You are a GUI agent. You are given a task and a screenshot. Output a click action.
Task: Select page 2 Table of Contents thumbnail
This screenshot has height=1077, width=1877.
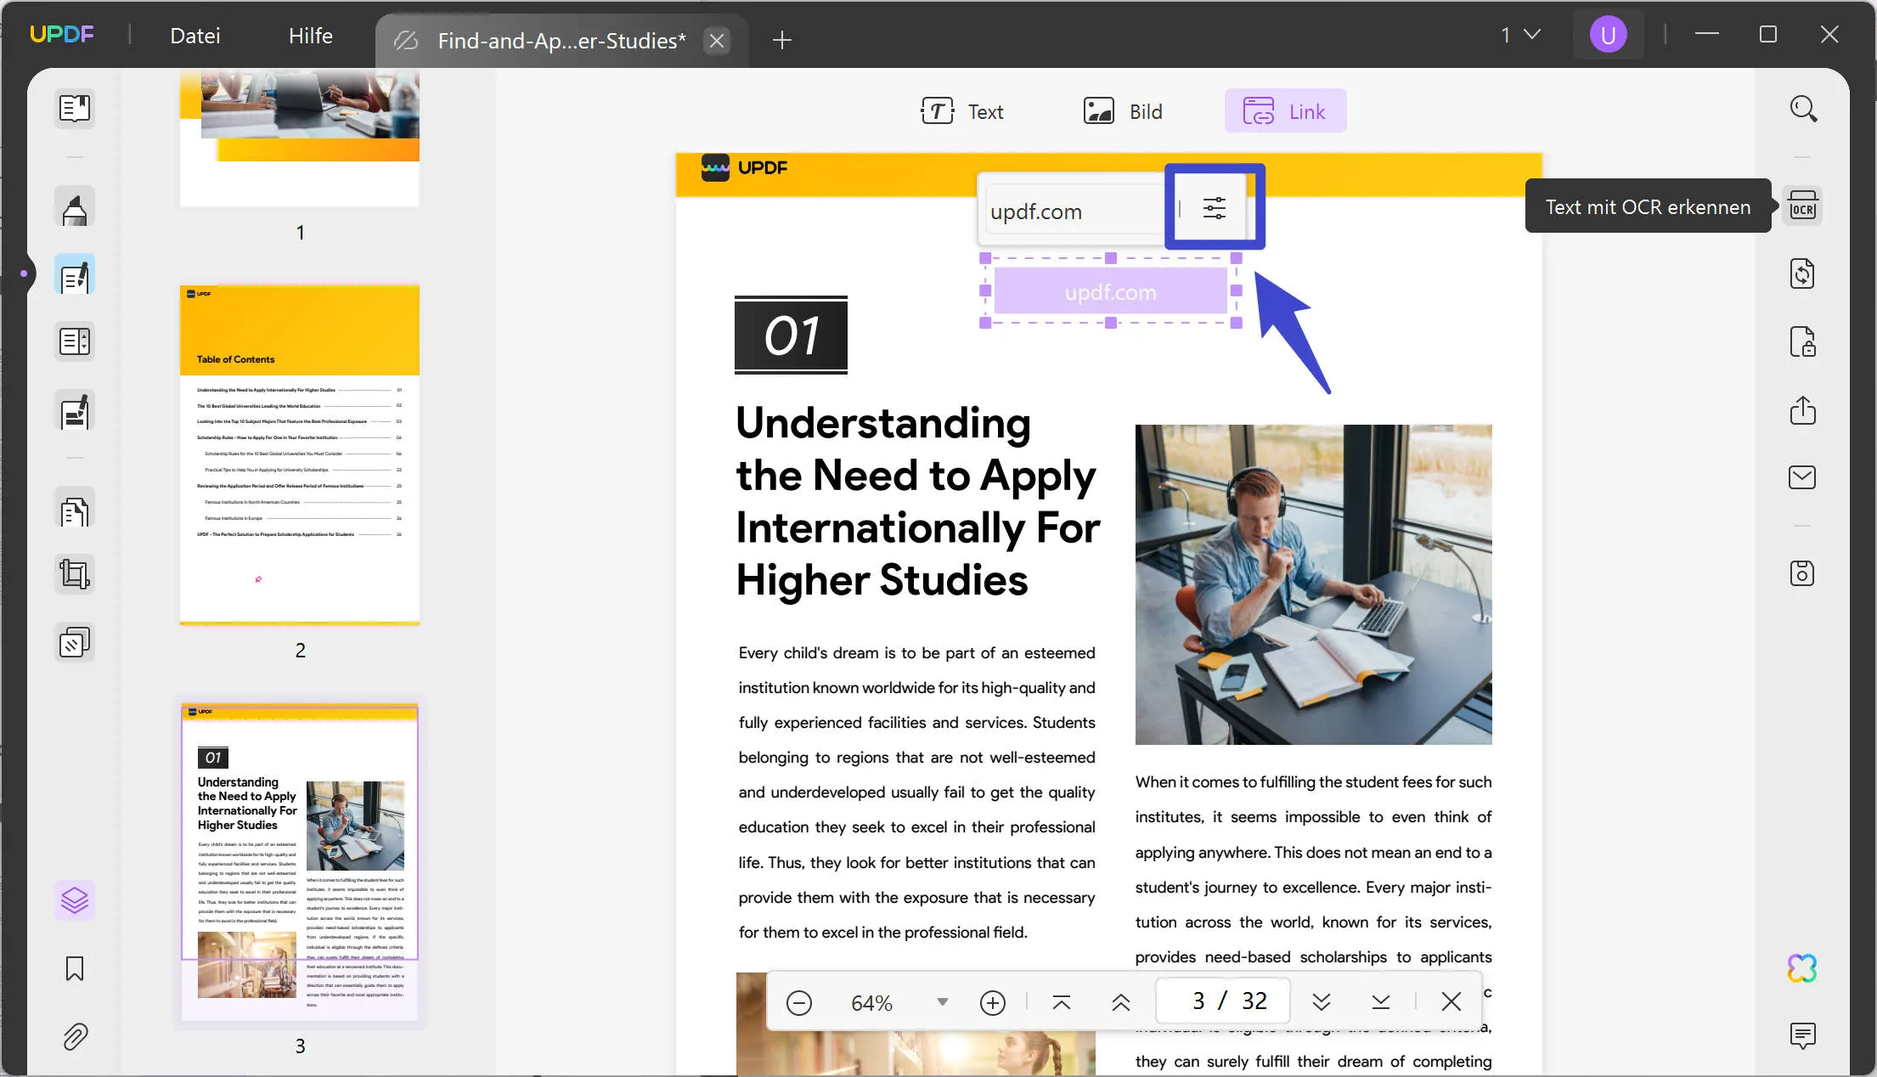300,454
